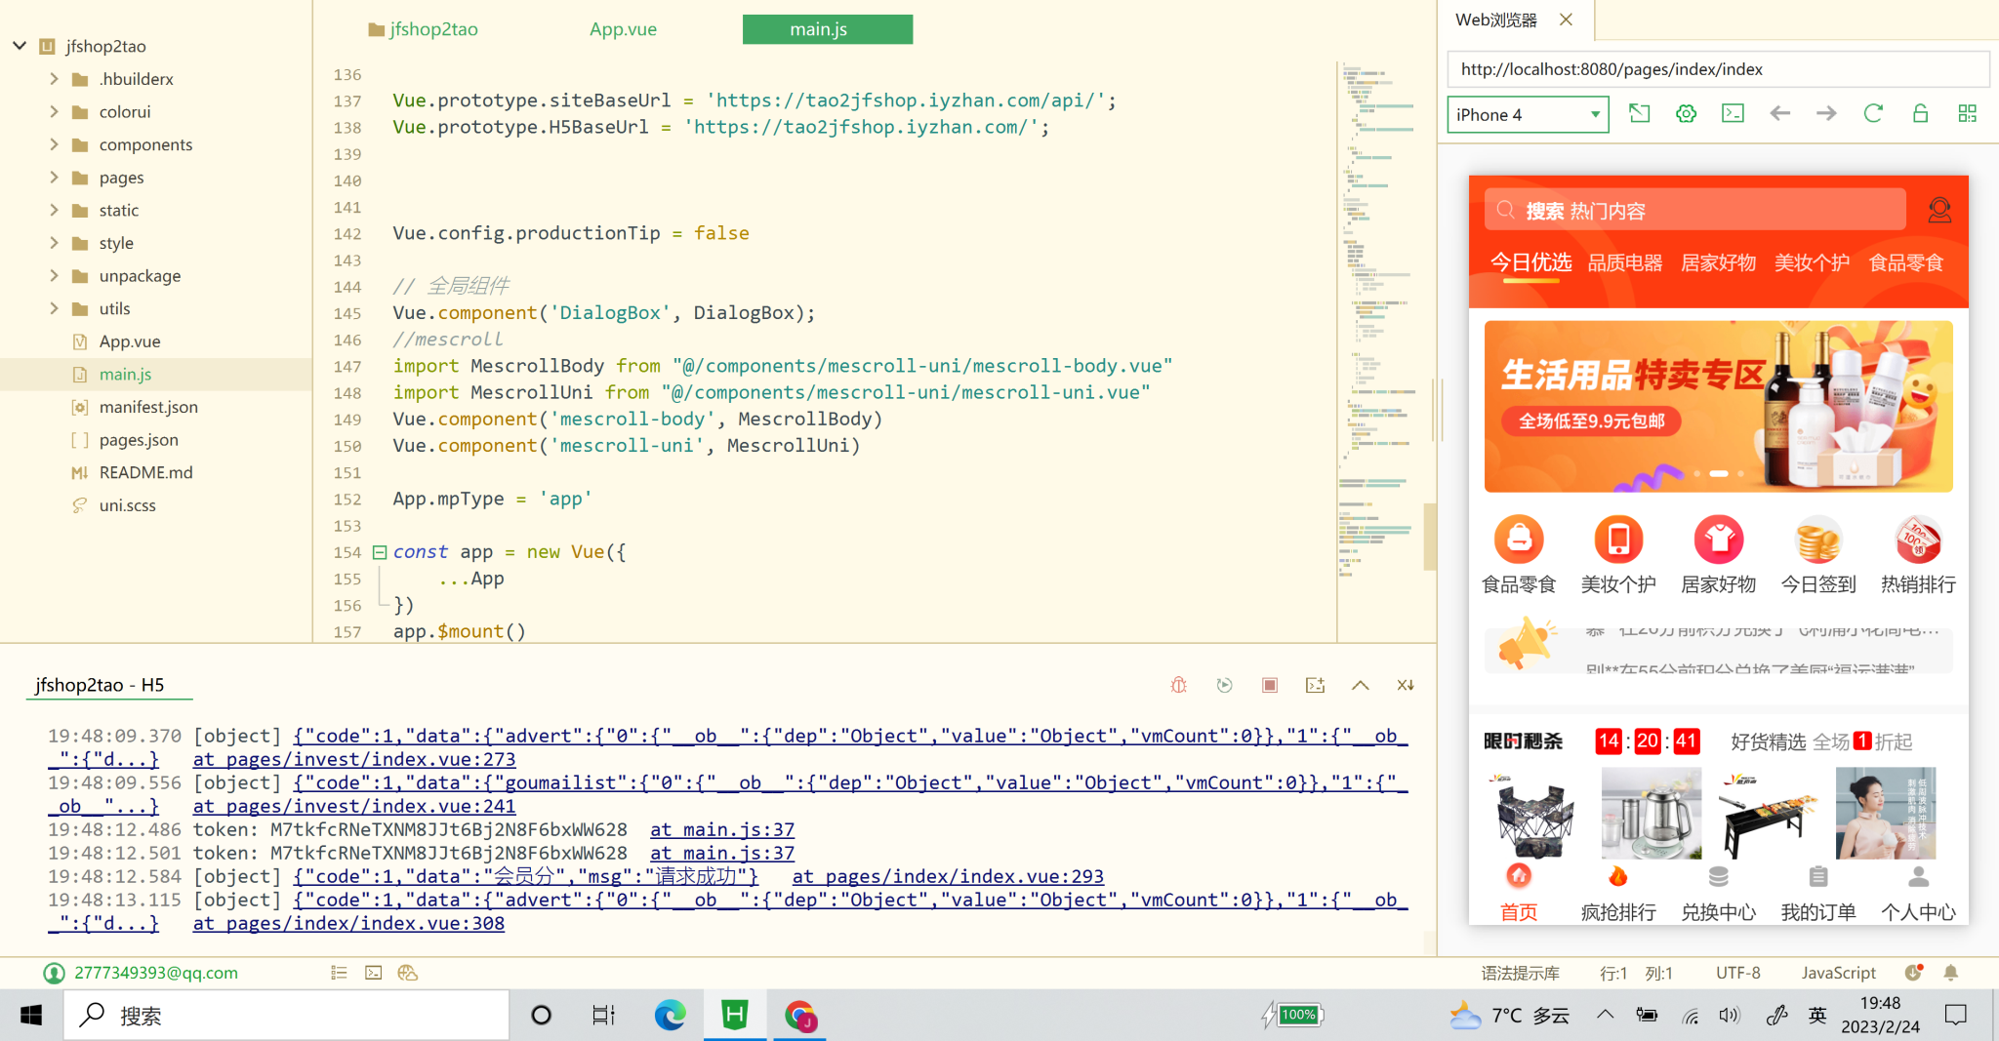Click the debug bug icon in console
The height and width of the screenshot is (1041, 1999).
click(x=1178, y=685)
